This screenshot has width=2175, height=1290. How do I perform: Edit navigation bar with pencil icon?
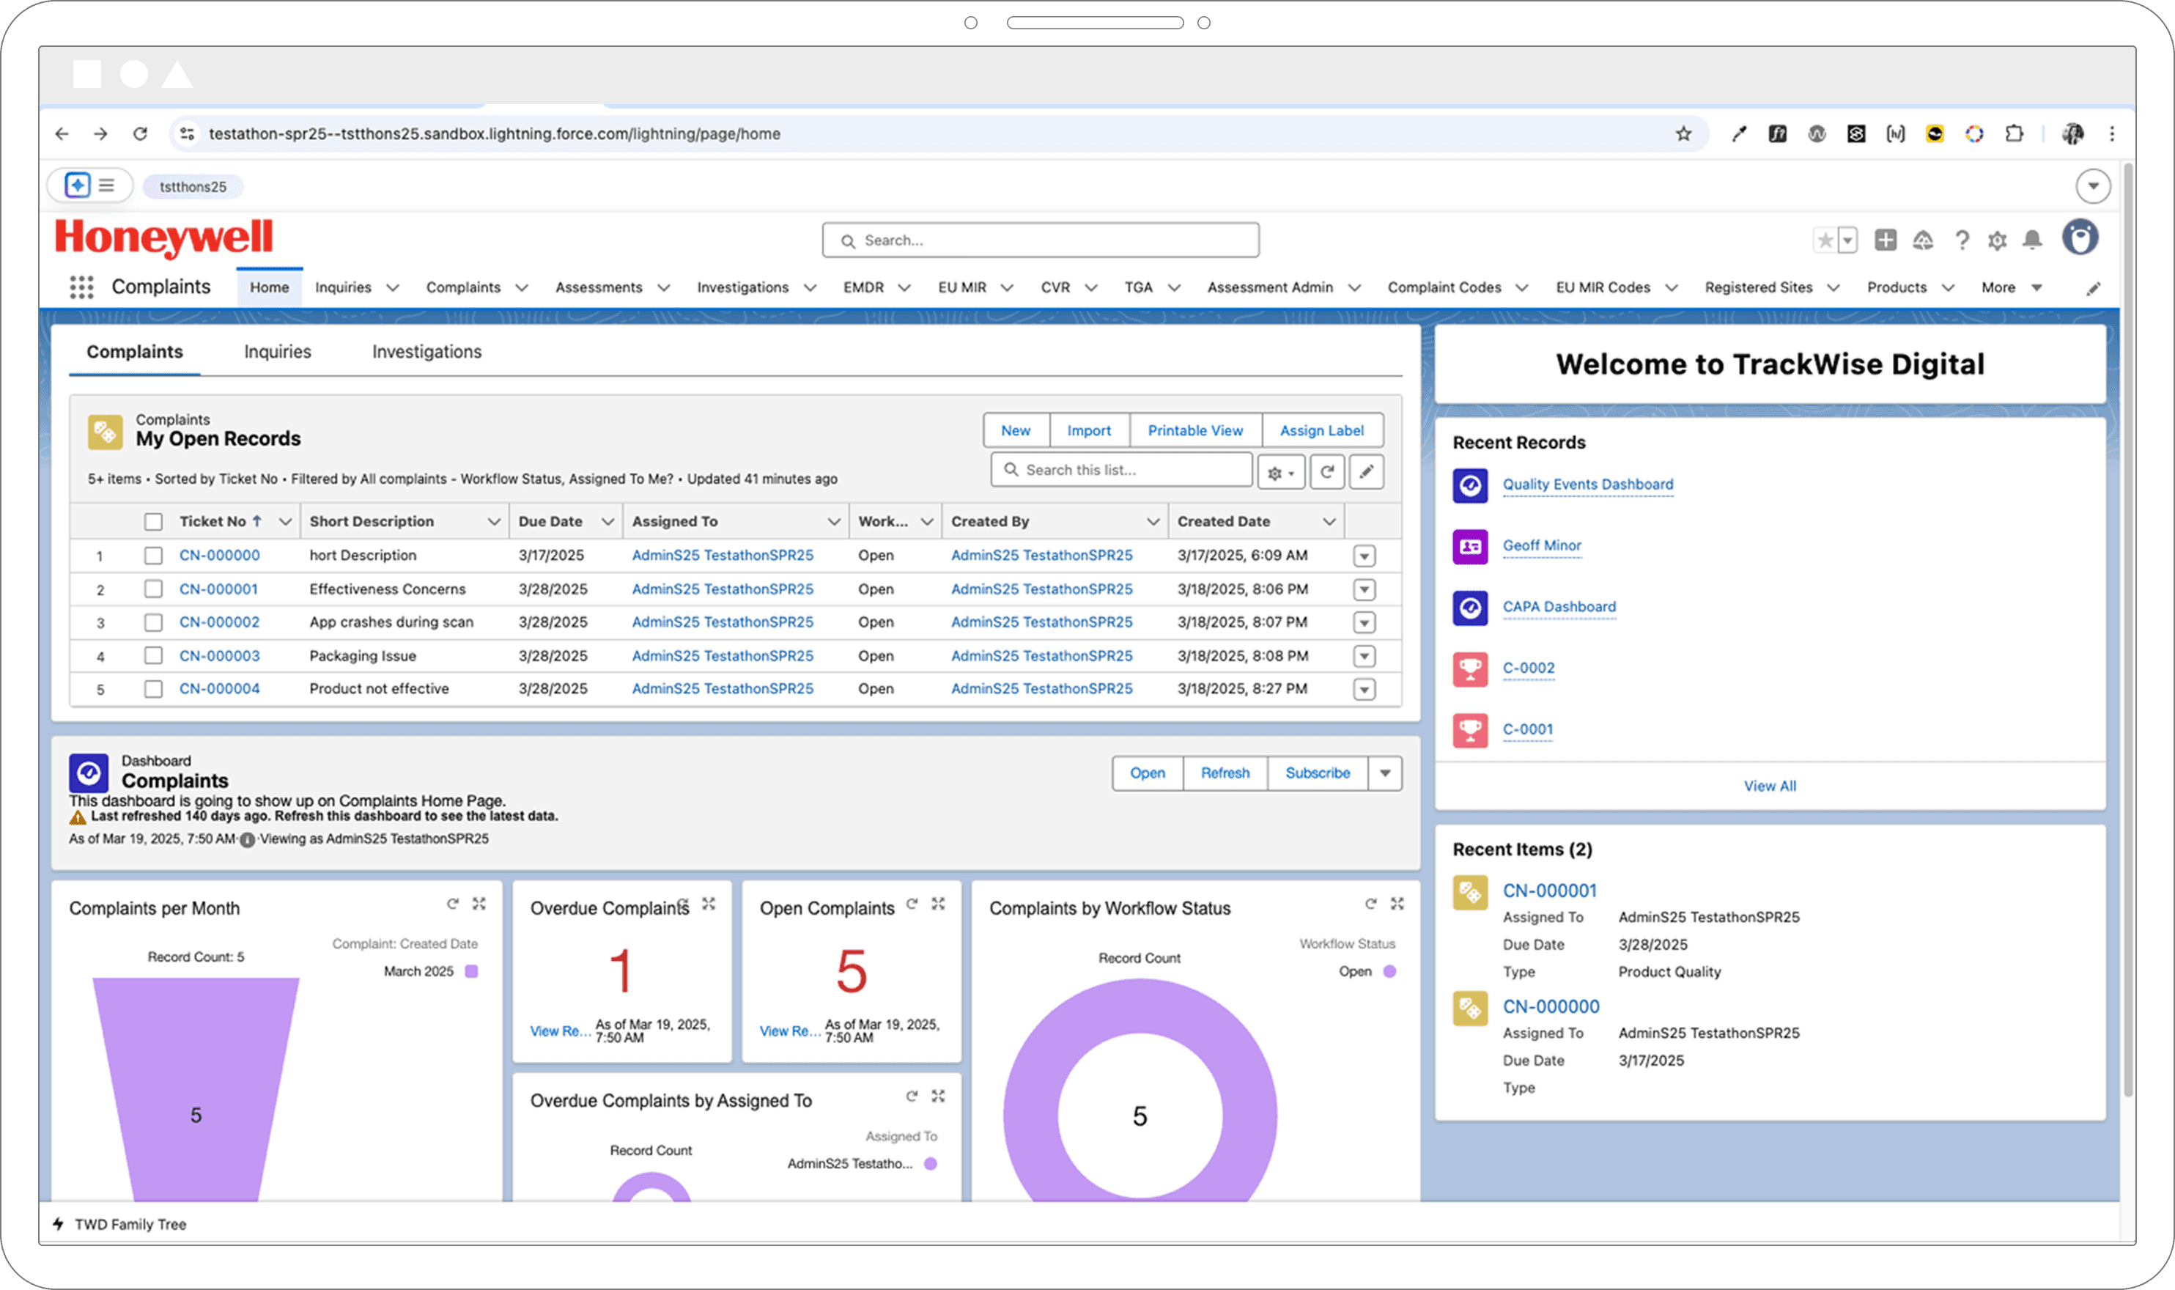click(x=2094, y=289)
